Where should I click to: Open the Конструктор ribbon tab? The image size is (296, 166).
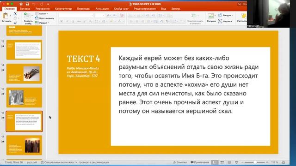pyautogui.click(x=63, y=9)
